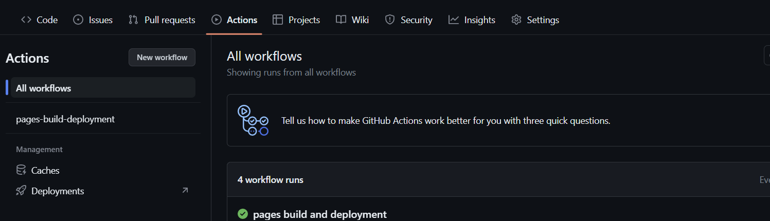Click the Actions sidebar heading
This screenshot has width=770, height=221.
(x=27, y=58)
